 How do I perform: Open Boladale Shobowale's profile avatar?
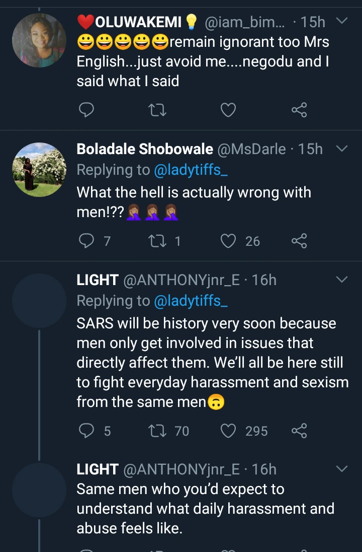click(x=39, y=169)
